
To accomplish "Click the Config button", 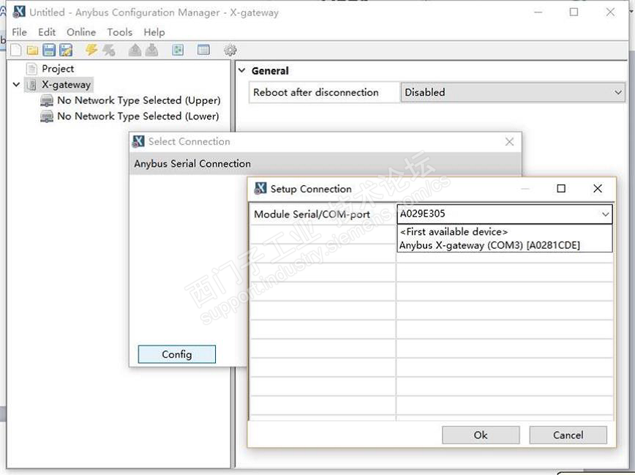I will click(176, 354).
